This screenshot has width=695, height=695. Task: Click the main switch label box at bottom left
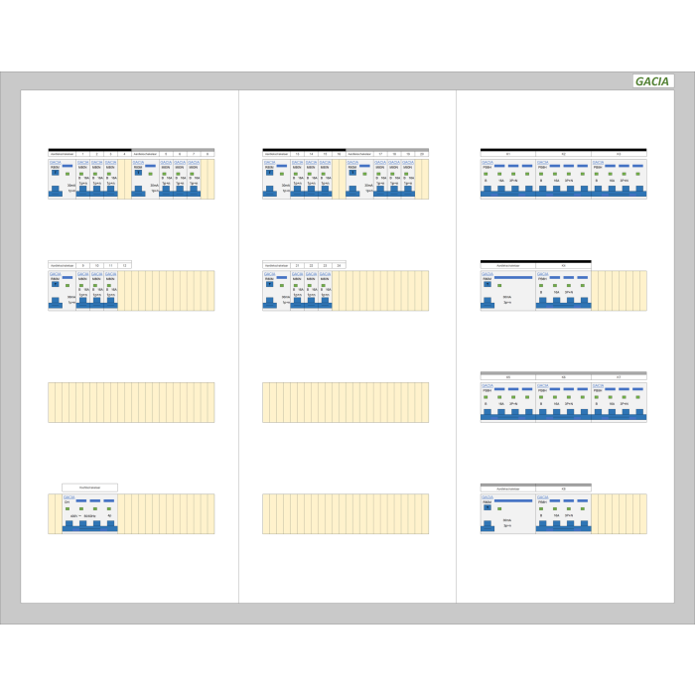click(x=89, y=487)
